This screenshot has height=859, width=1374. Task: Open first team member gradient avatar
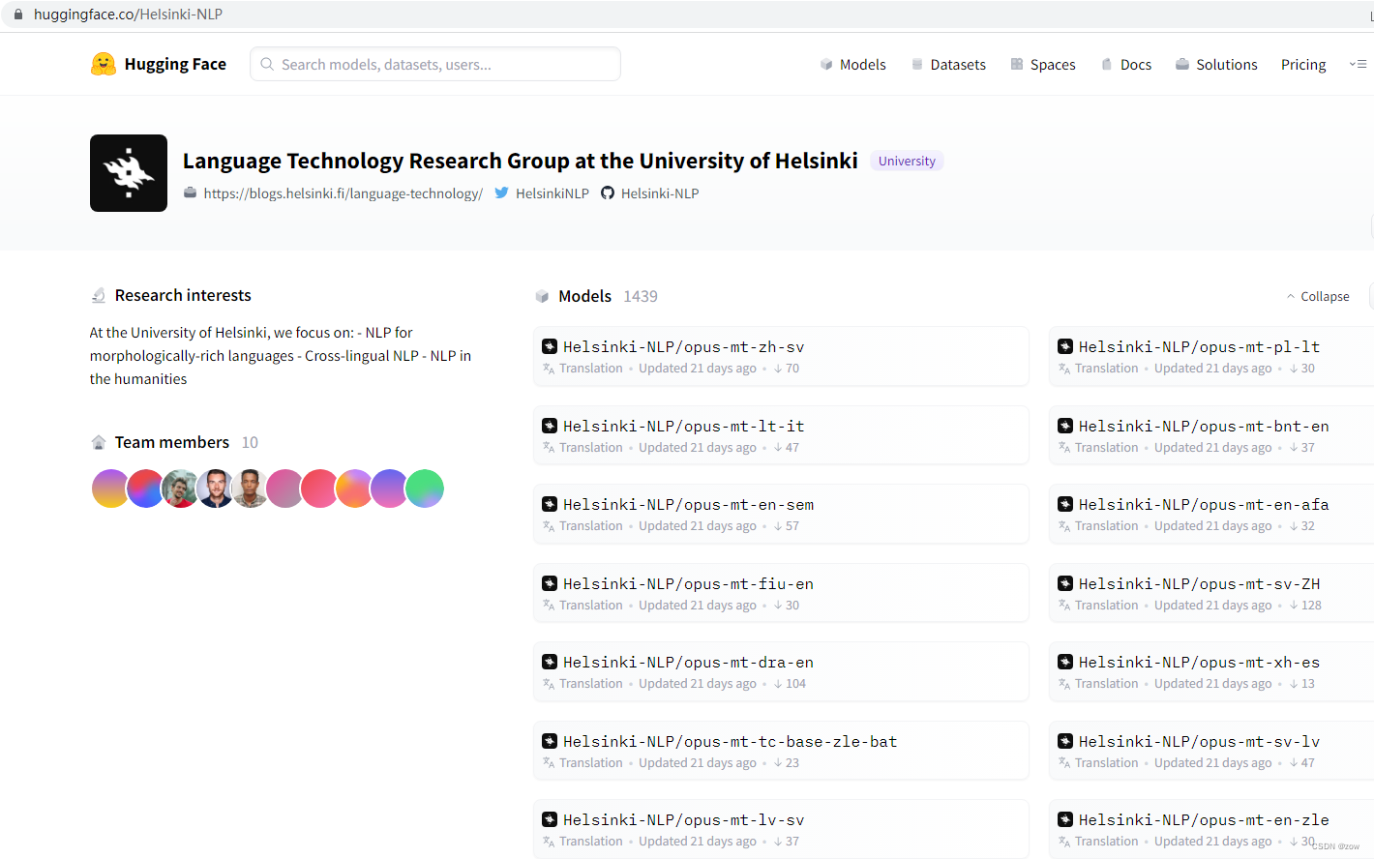(x=110, y=489)
